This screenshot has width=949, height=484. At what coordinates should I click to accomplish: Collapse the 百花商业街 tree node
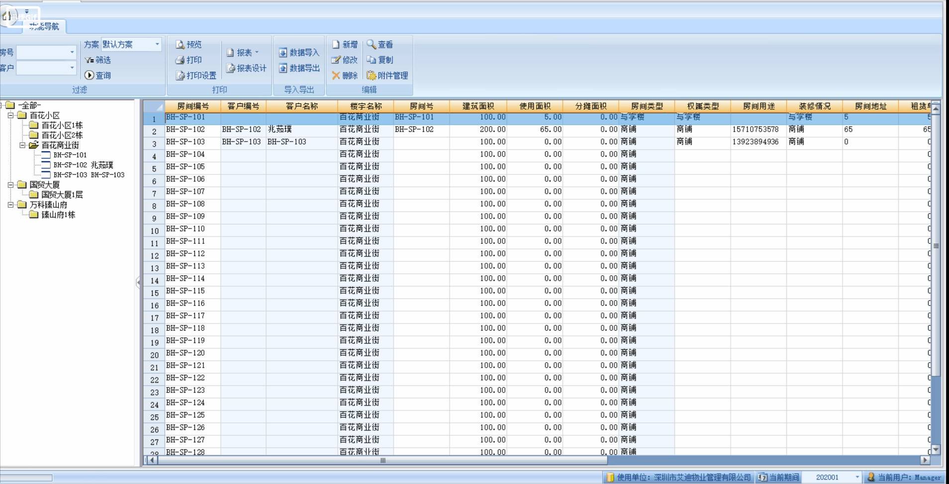point(24,145)
